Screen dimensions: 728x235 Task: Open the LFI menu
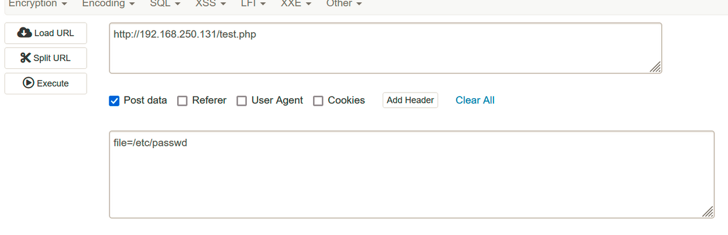click(x=254, y=4)
